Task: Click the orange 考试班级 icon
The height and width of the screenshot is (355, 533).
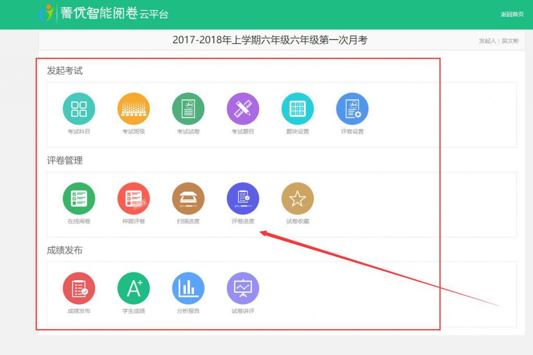Action: click(133, 109)
